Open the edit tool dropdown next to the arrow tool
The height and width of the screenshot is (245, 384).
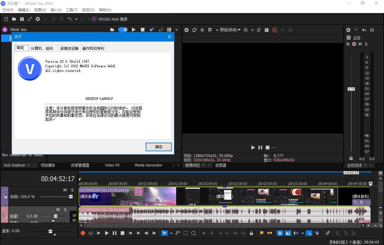pos(171,233)
